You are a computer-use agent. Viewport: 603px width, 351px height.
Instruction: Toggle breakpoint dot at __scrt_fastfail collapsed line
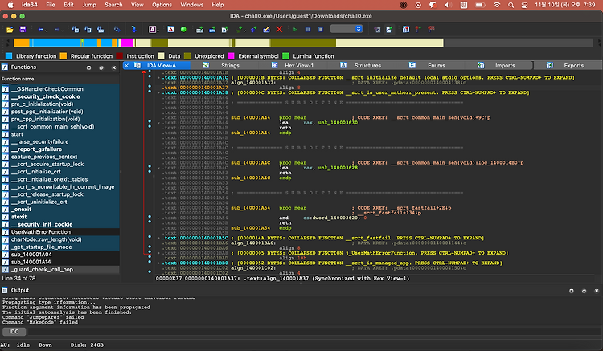150,238
